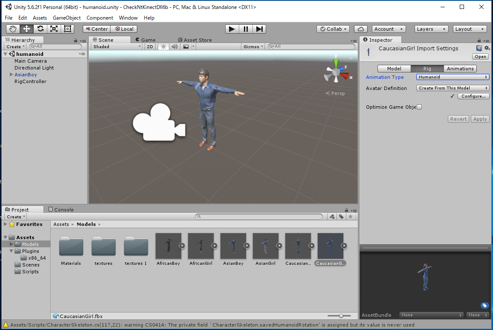Screen dimensions: 493x330
Task: Select the Scale tool
Action: coord(54,29)
